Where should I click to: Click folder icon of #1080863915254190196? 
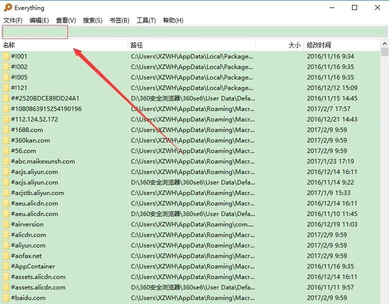pos(6,108)
